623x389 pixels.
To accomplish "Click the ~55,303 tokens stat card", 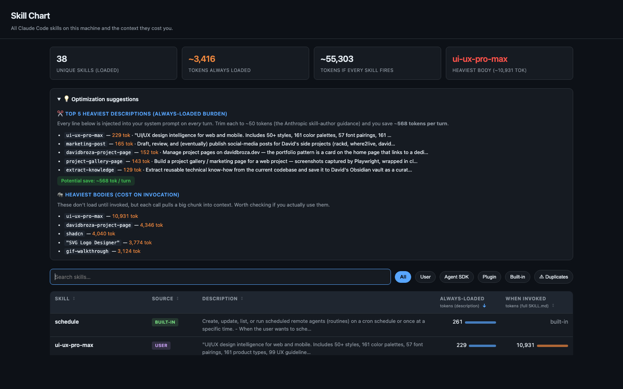I will (377, 63).
